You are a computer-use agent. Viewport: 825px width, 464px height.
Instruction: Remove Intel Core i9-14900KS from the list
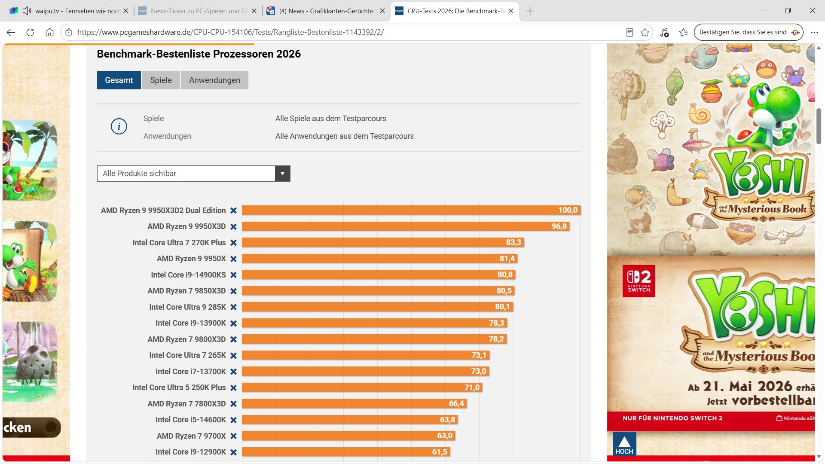pos(233,275)
